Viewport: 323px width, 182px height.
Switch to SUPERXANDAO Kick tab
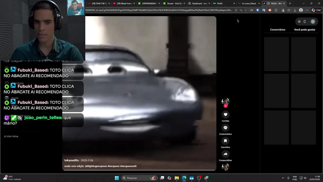[149, 4]
